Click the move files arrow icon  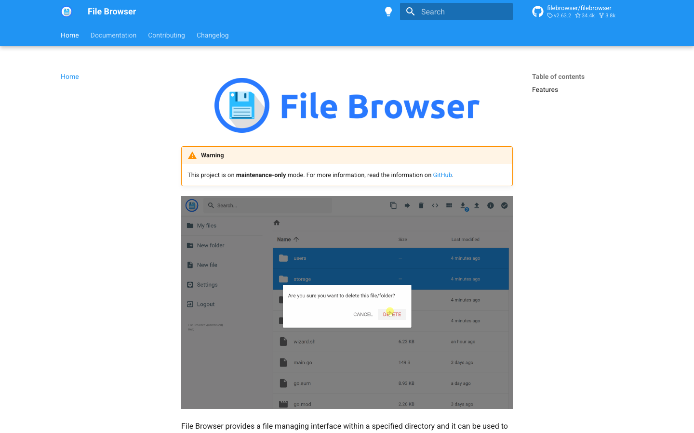pos(407,205)
